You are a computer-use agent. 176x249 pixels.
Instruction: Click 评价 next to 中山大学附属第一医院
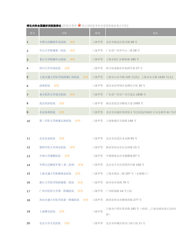click(72, 50)
